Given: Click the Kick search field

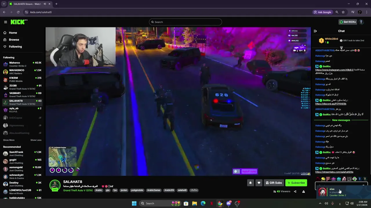Looking at the screenshot, I should coord(185,22).
